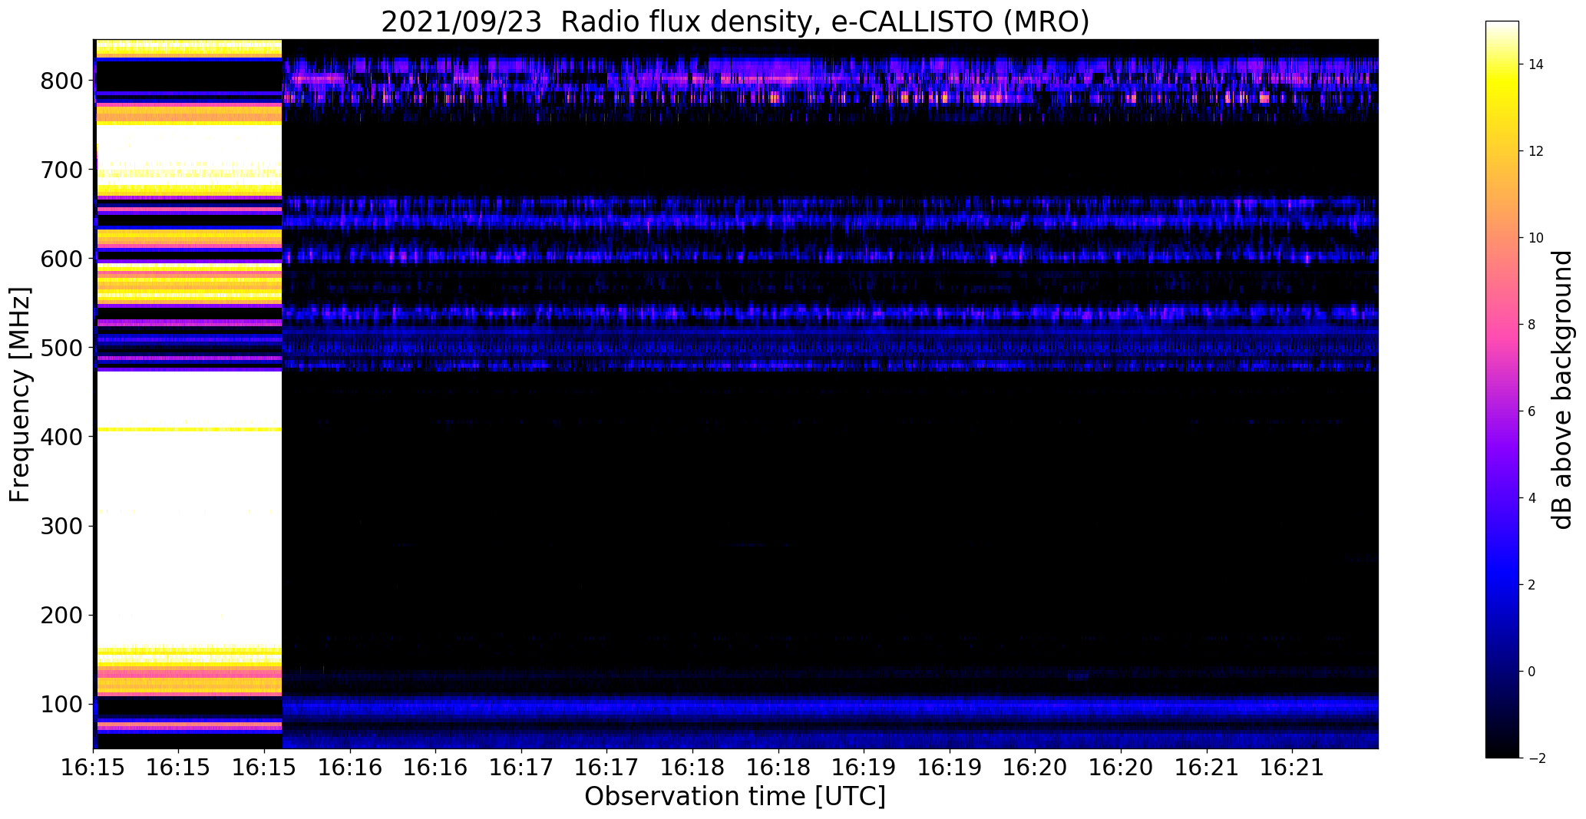Pick the yellow region of the colorbar
Image resolution: width=1586 pixels, height=819 pixels.
[1502, 92]
